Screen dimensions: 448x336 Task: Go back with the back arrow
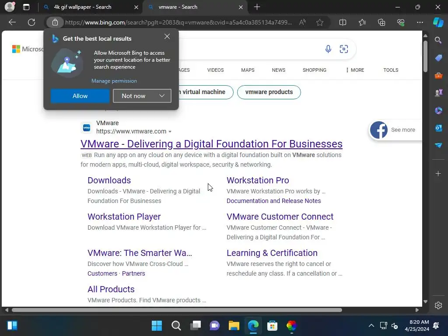(x=12, y=22)
